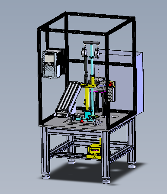Select the front-left leveling foot
This screenshot has height=194, width=167.
(x=46, y=177)
